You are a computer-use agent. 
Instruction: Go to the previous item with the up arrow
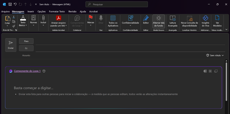pyautogui.click(x=25, y=4)
